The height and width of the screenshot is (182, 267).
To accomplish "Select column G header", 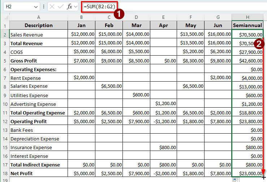I will coord(218,17).
